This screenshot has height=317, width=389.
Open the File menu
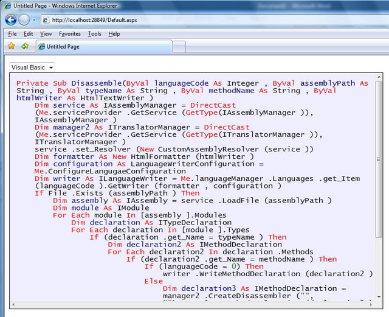coord(12,34)
